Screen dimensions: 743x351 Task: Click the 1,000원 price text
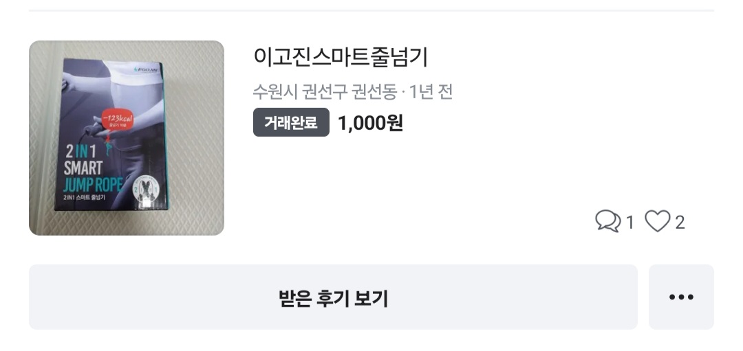click(x=370, y=123)
